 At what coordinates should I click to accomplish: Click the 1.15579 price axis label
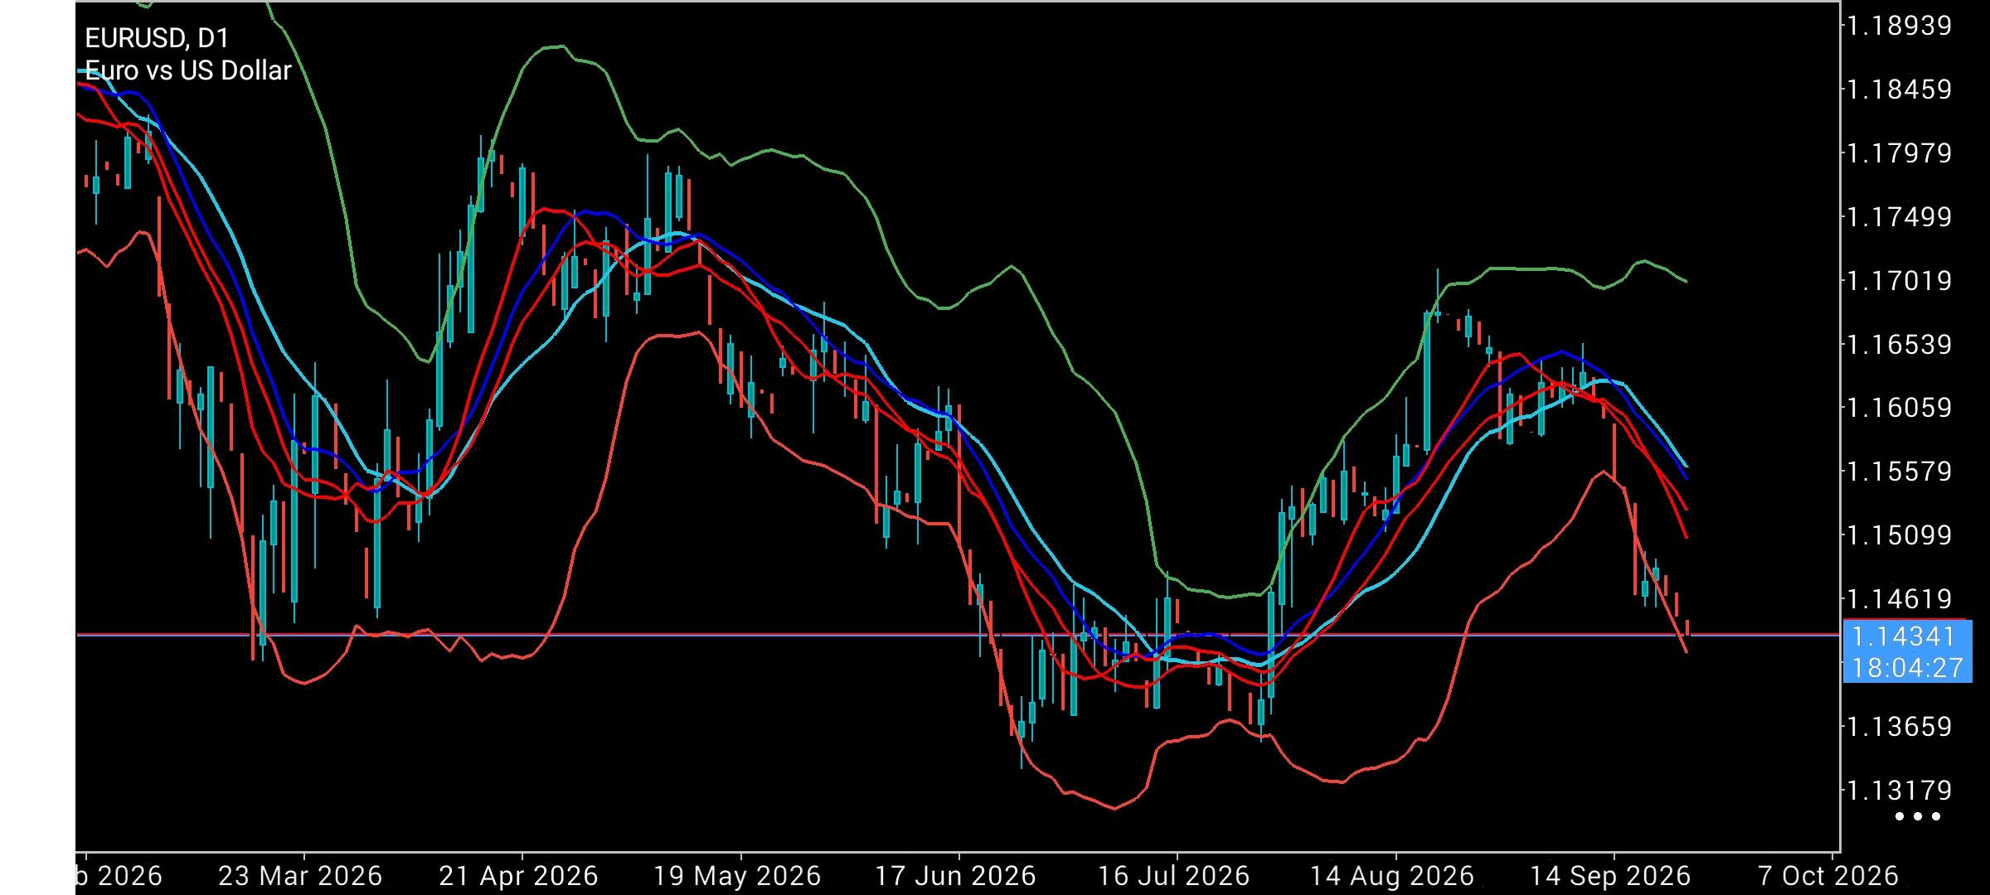[1900, 472]
